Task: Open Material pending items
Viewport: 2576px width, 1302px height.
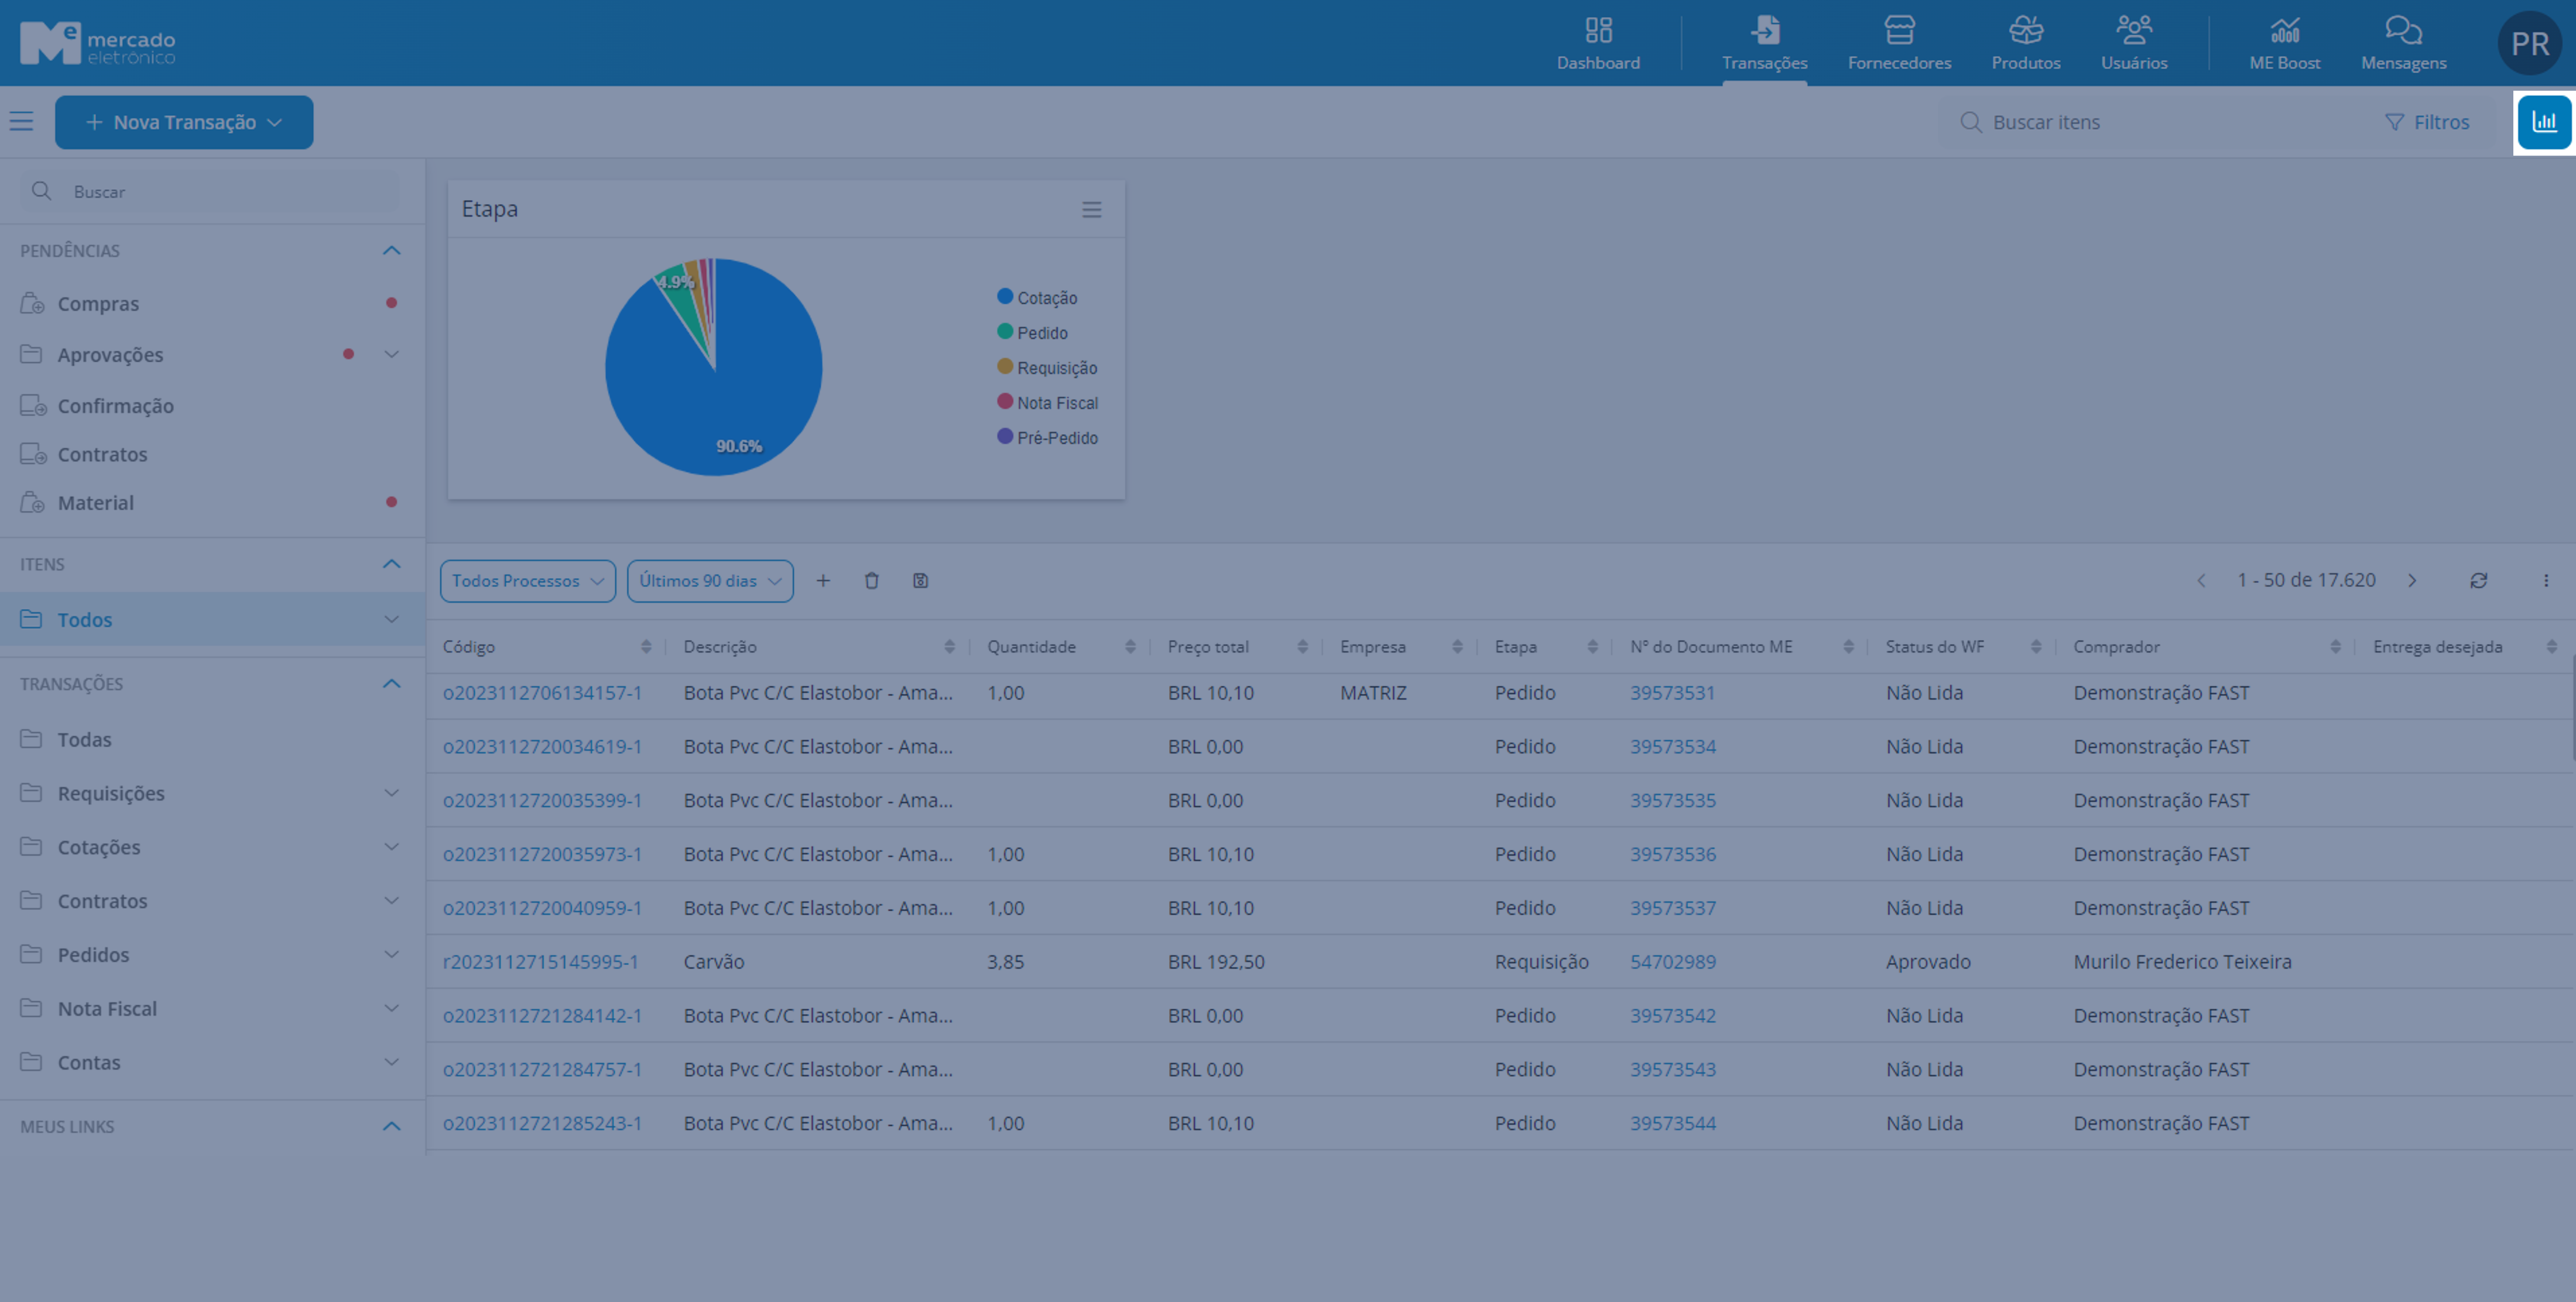Action: point(95,501)
